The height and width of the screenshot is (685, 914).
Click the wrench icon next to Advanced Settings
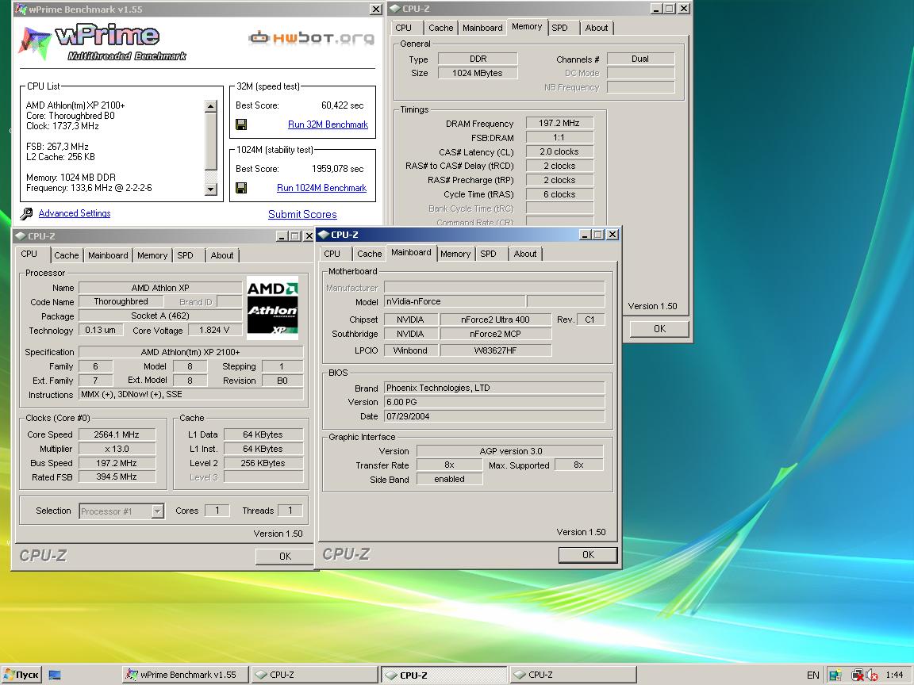[26, 214]
